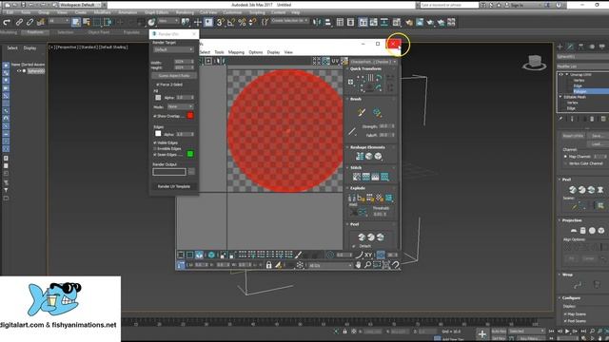Activate the zoom magnifier in UV editor

coord(367,265)
